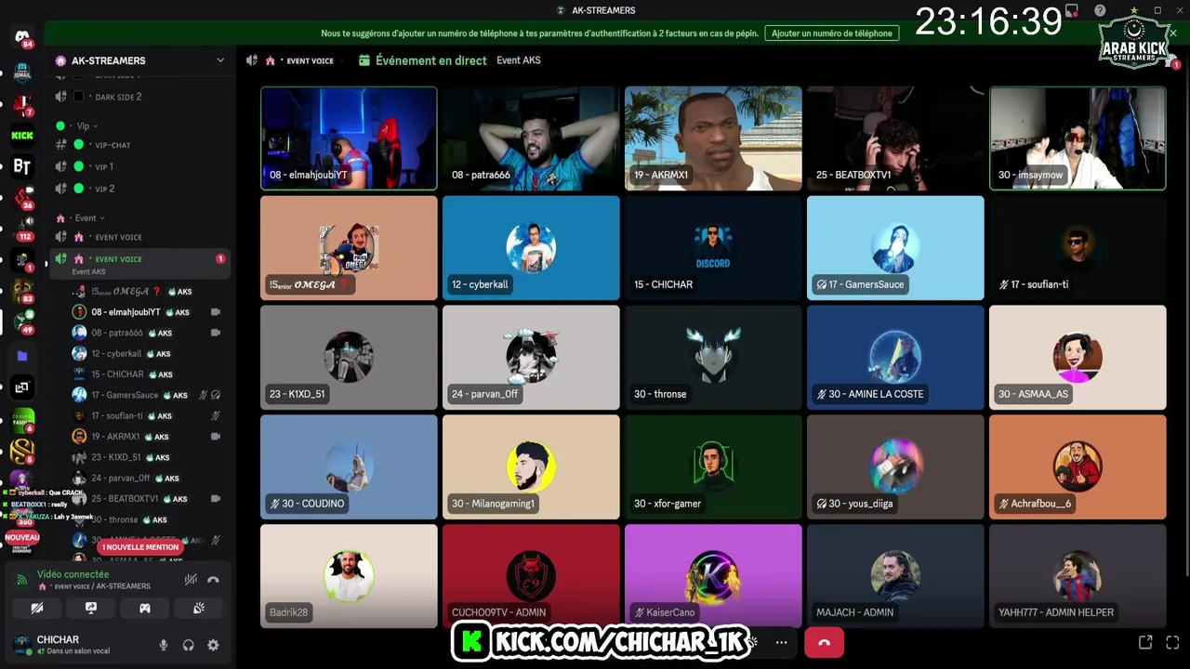1190x669 pixels.
Task: Toggle noise suppression in the voice panel
Action: (x=191, y=580)
